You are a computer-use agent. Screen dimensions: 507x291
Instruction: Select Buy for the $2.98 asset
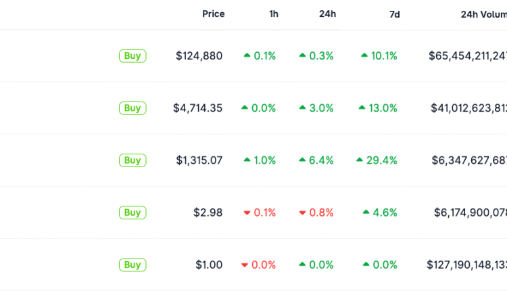pyautogui.click(x=132, y=212)
